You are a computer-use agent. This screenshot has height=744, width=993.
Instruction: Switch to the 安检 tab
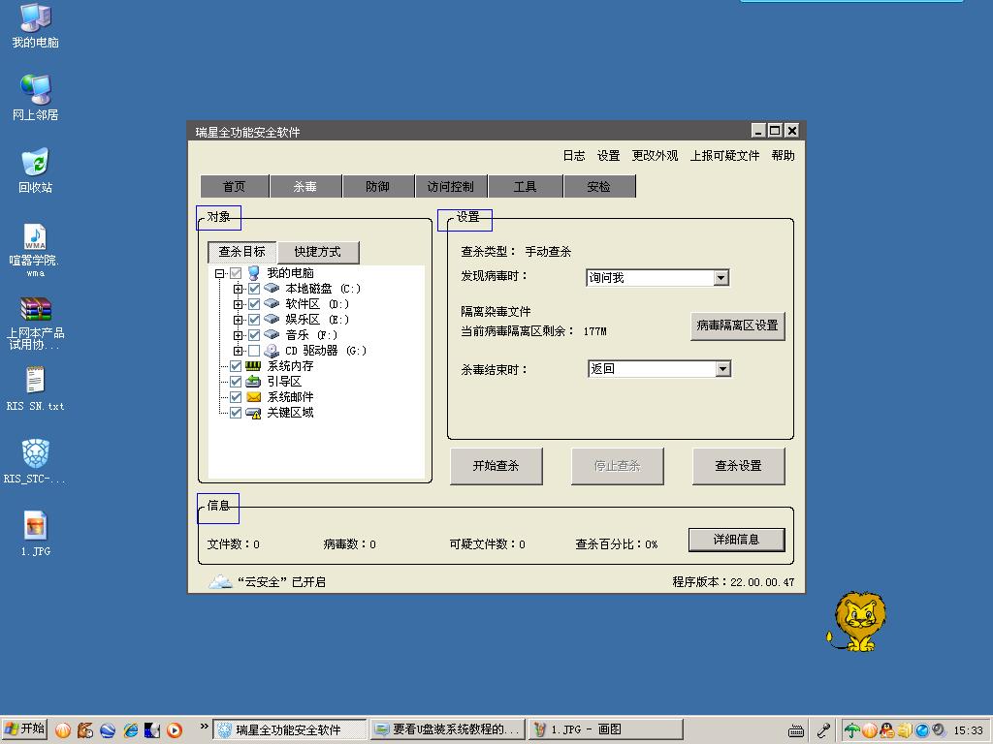(x=599, y=187)
